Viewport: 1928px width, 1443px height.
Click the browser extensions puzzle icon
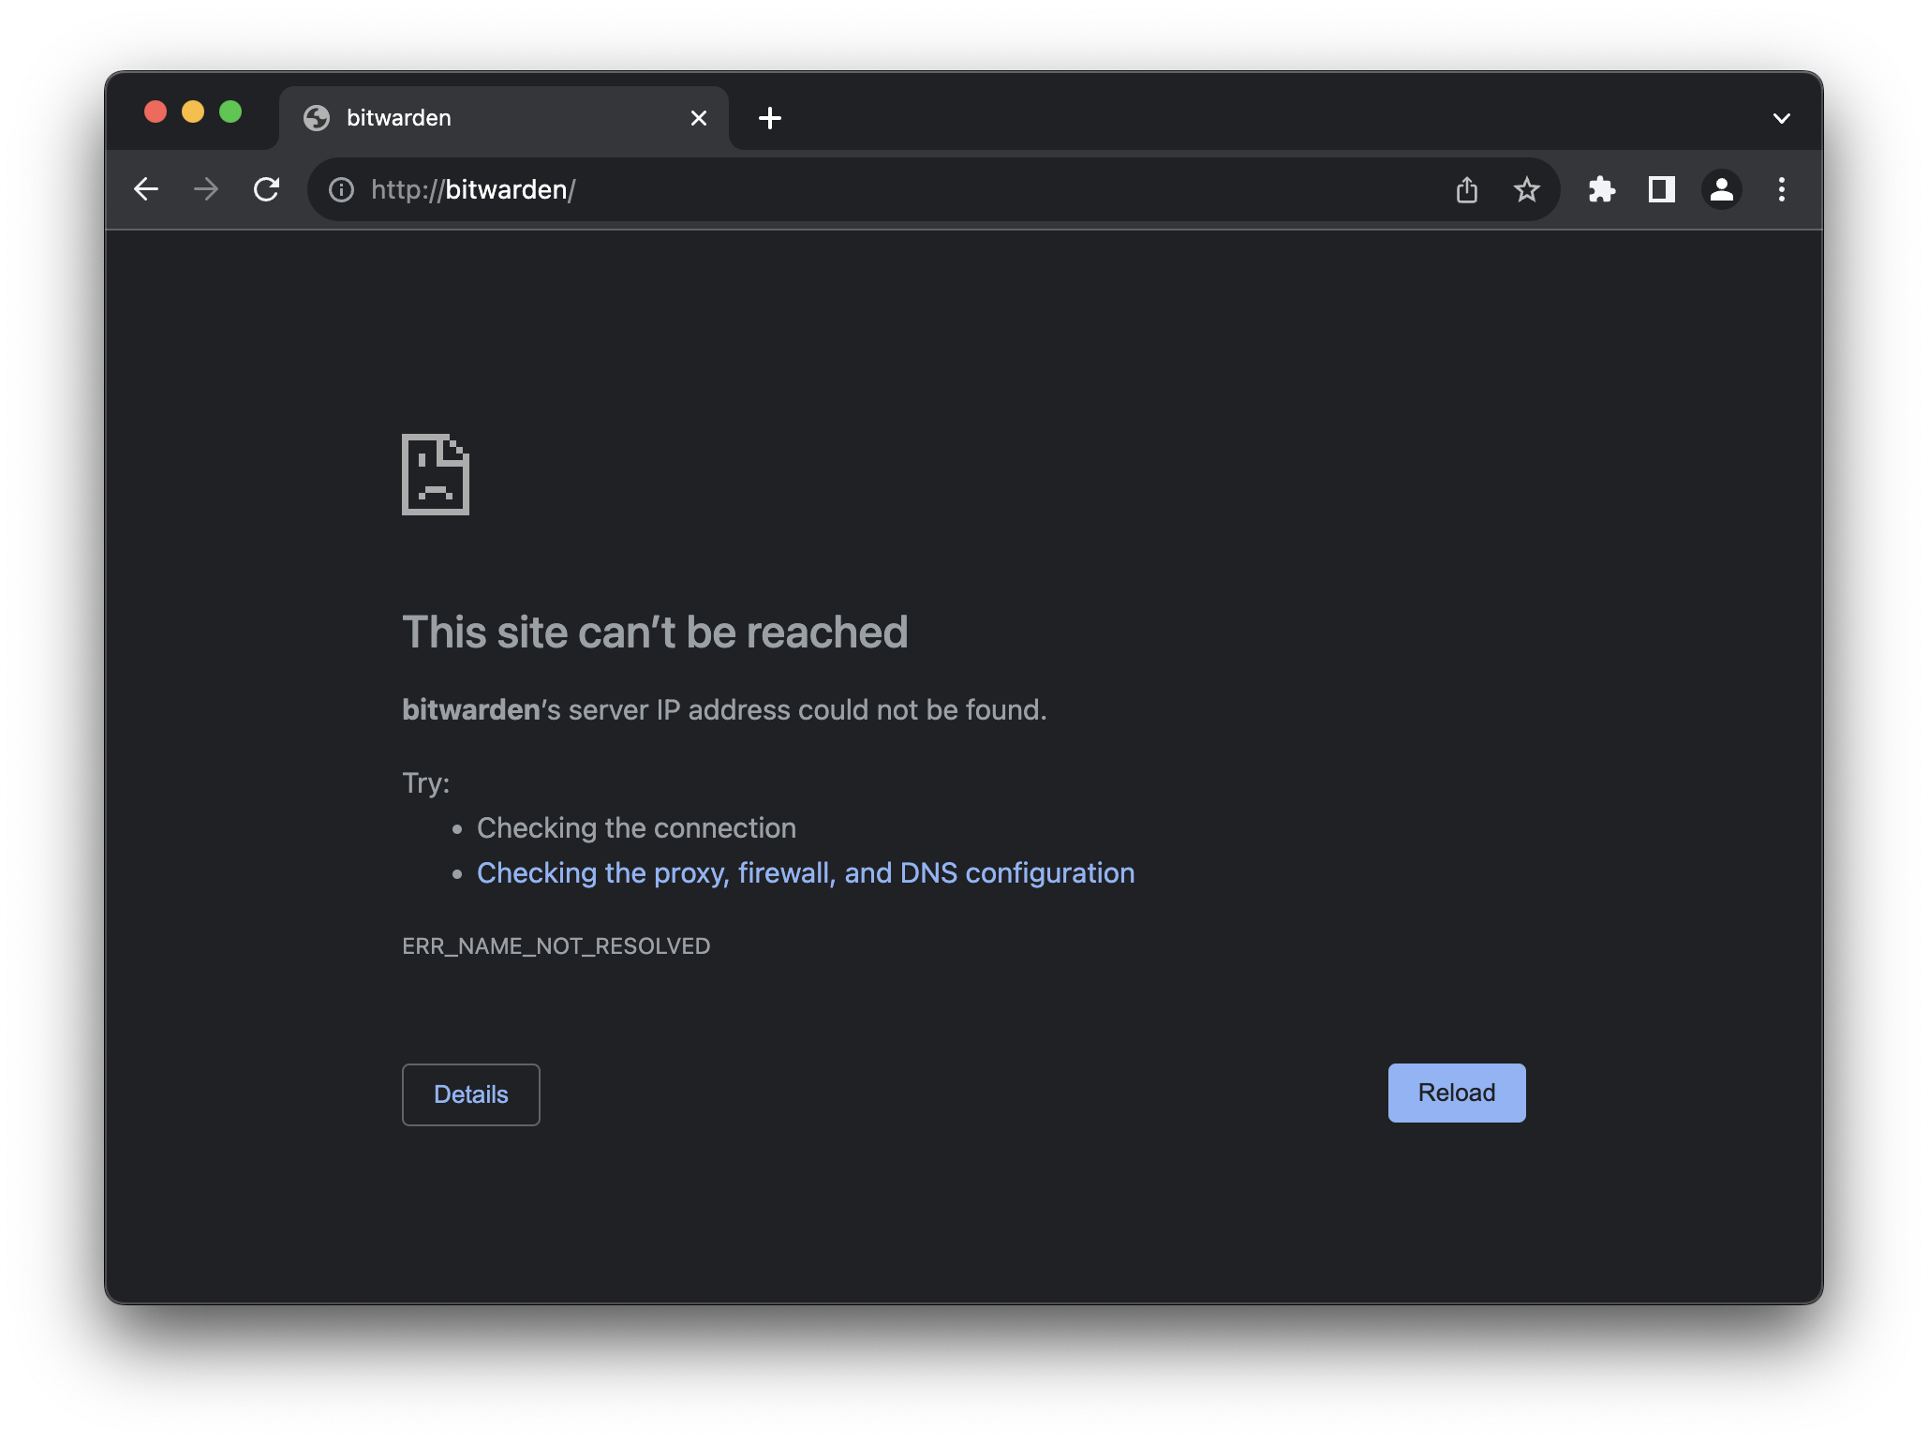click(x=1604, y=188)
